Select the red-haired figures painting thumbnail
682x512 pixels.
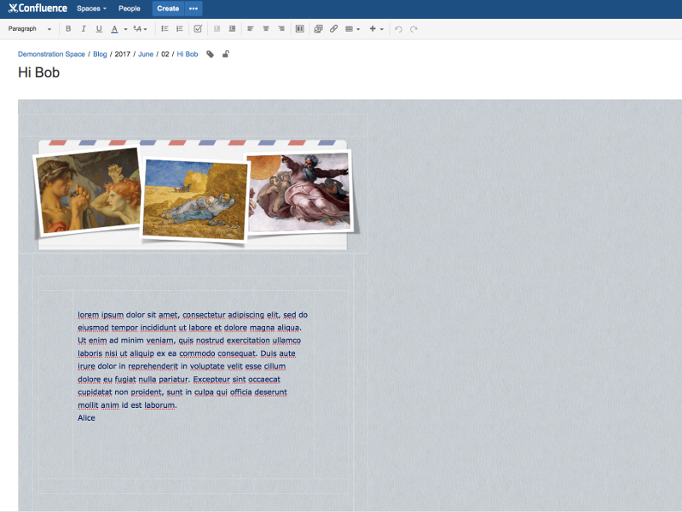pyautogui.click(x=89, y=189)
